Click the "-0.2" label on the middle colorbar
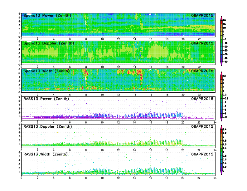The image size is (247, 191). coord(225,98)
